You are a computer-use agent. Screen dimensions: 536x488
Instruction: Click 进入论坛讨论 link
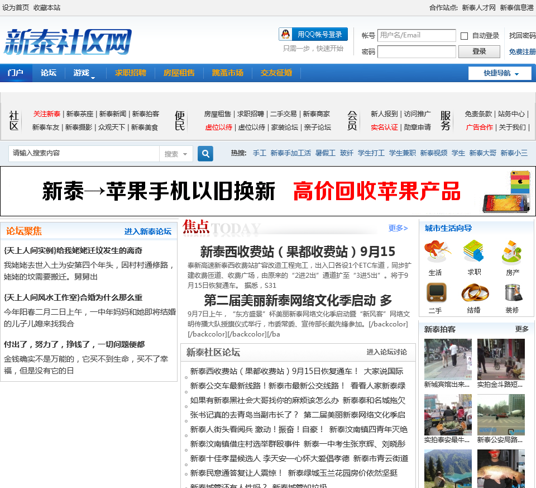386,352
